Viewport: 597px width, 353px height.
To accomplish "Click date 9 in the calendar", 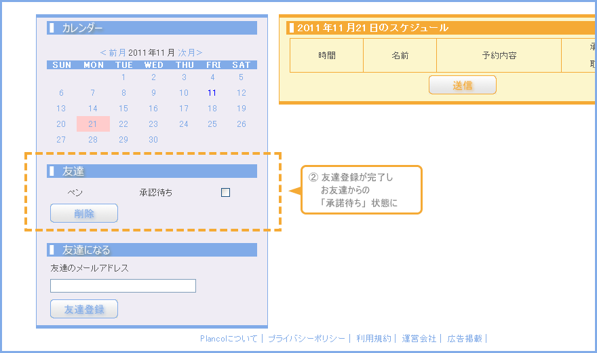I will click(153, 93).
